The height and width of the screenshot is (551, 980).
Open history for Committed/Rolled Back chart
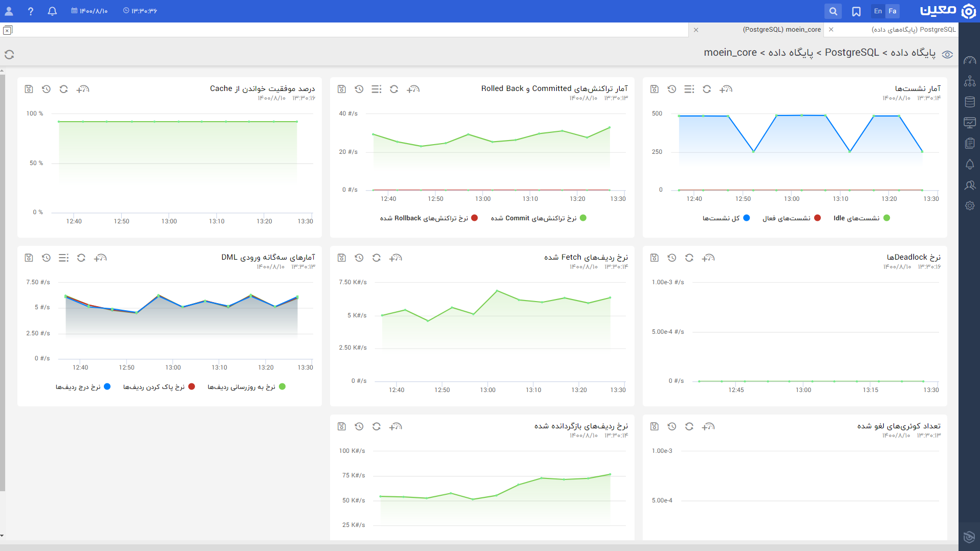pos(359,89)
